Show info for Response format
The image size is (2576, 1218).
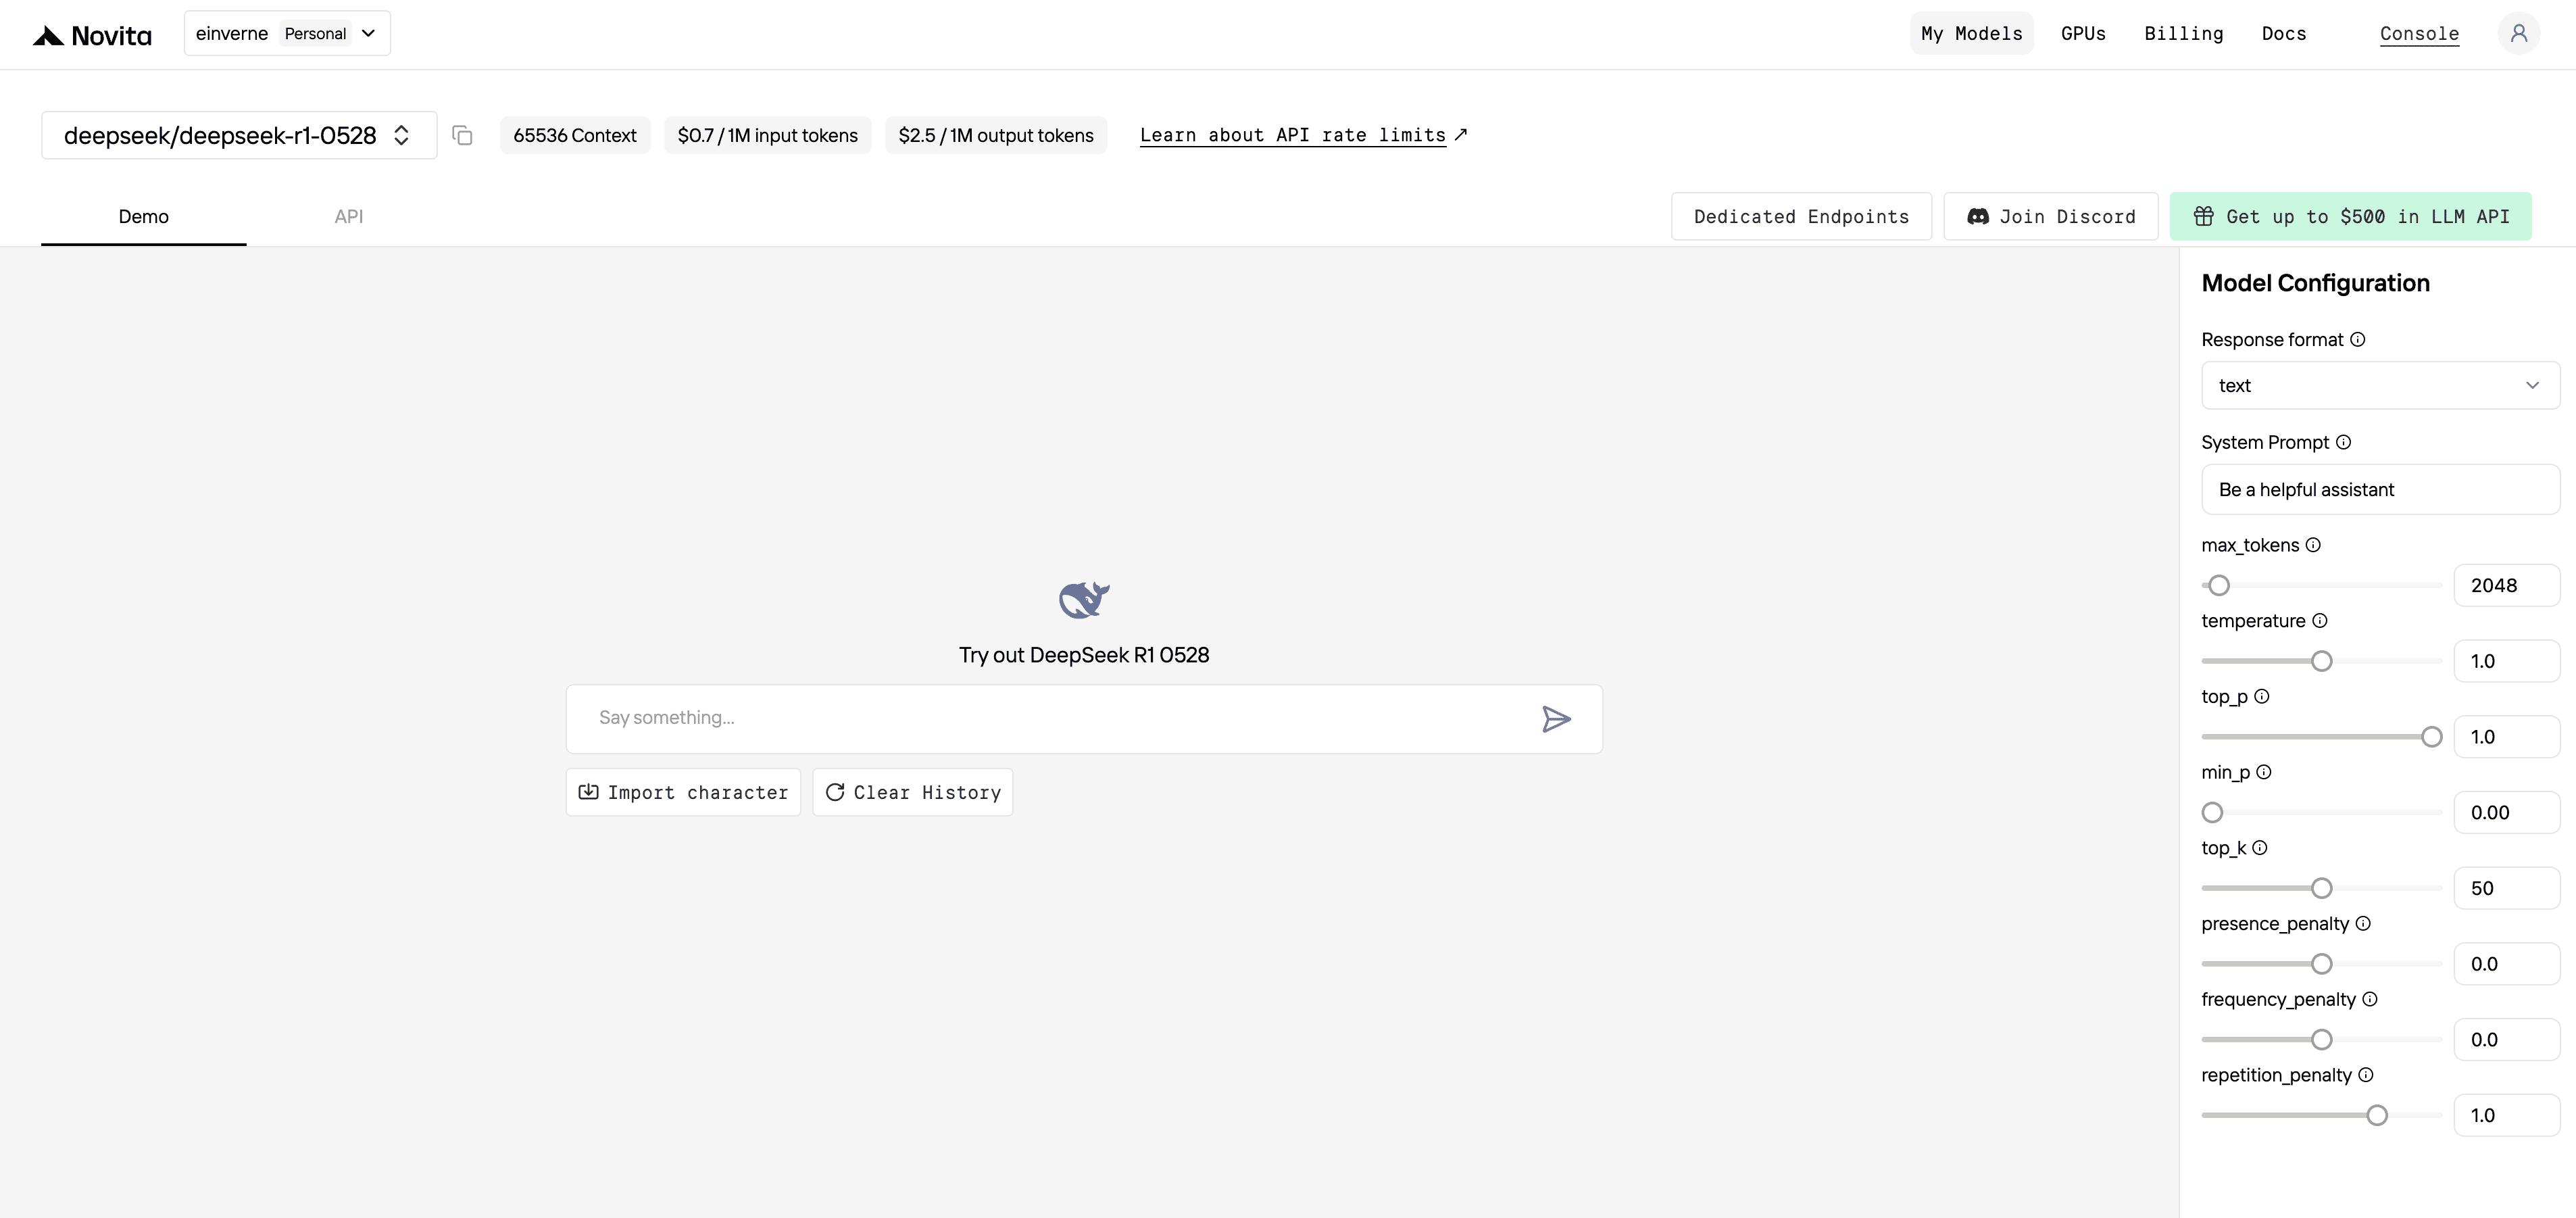click(x=2357, y=340)
